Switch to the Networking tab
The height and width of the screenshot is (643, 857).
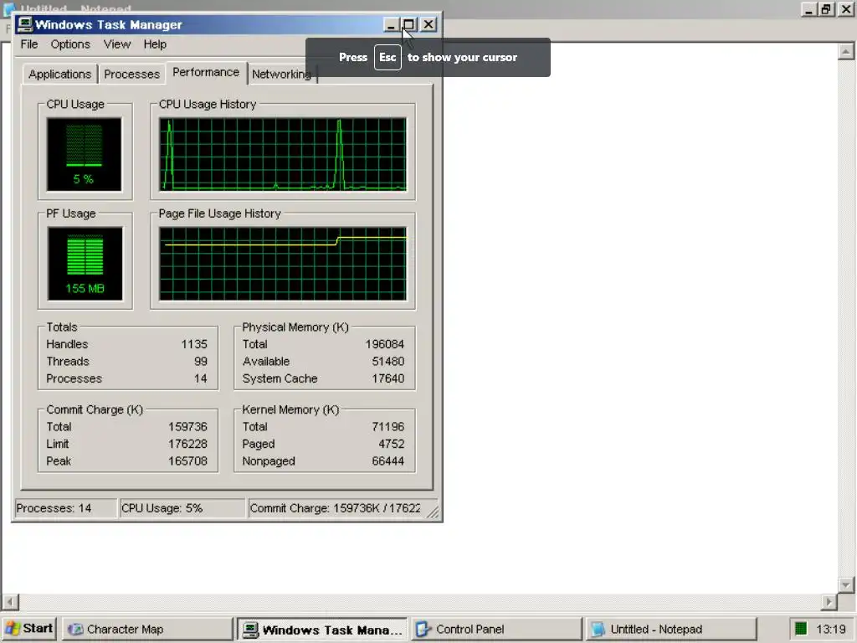pos(281,75)
